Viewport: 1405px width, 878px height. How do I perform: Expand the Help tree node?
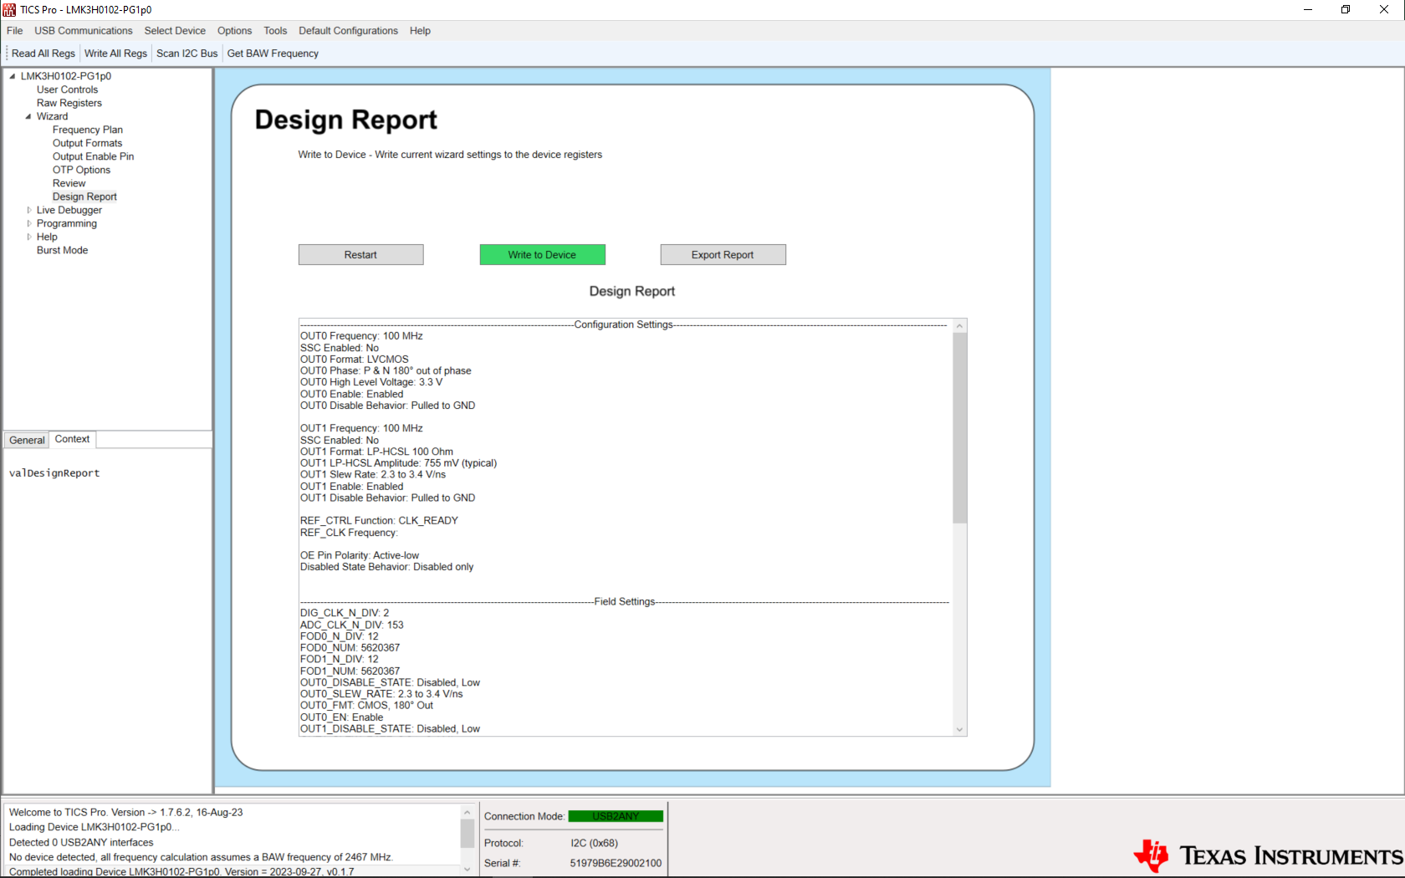28,237
